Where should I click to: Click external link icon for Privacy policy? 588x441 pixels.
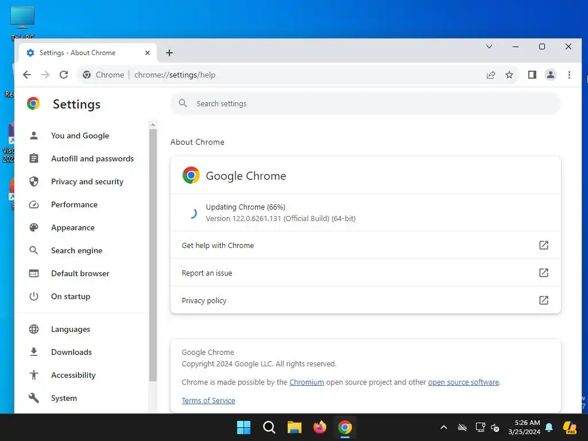tap(544, 300)
